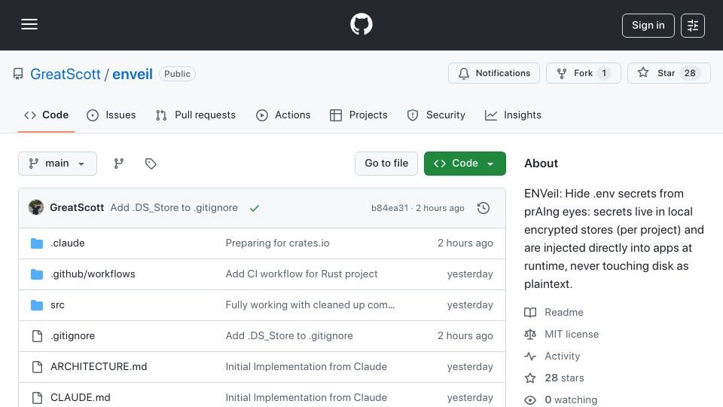The image size is (723, 407).
Task: Click the Notifications bell button
Action: (493, 73)
